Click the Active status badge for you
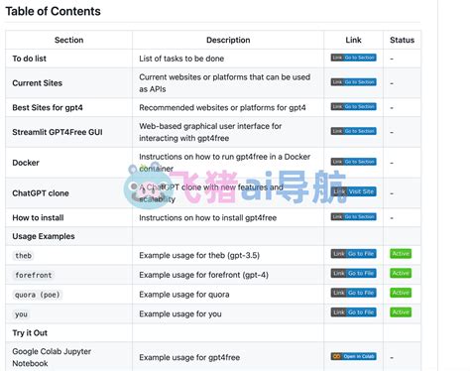The height and width of the screenshot is (371, 470). tap(401, 312)
